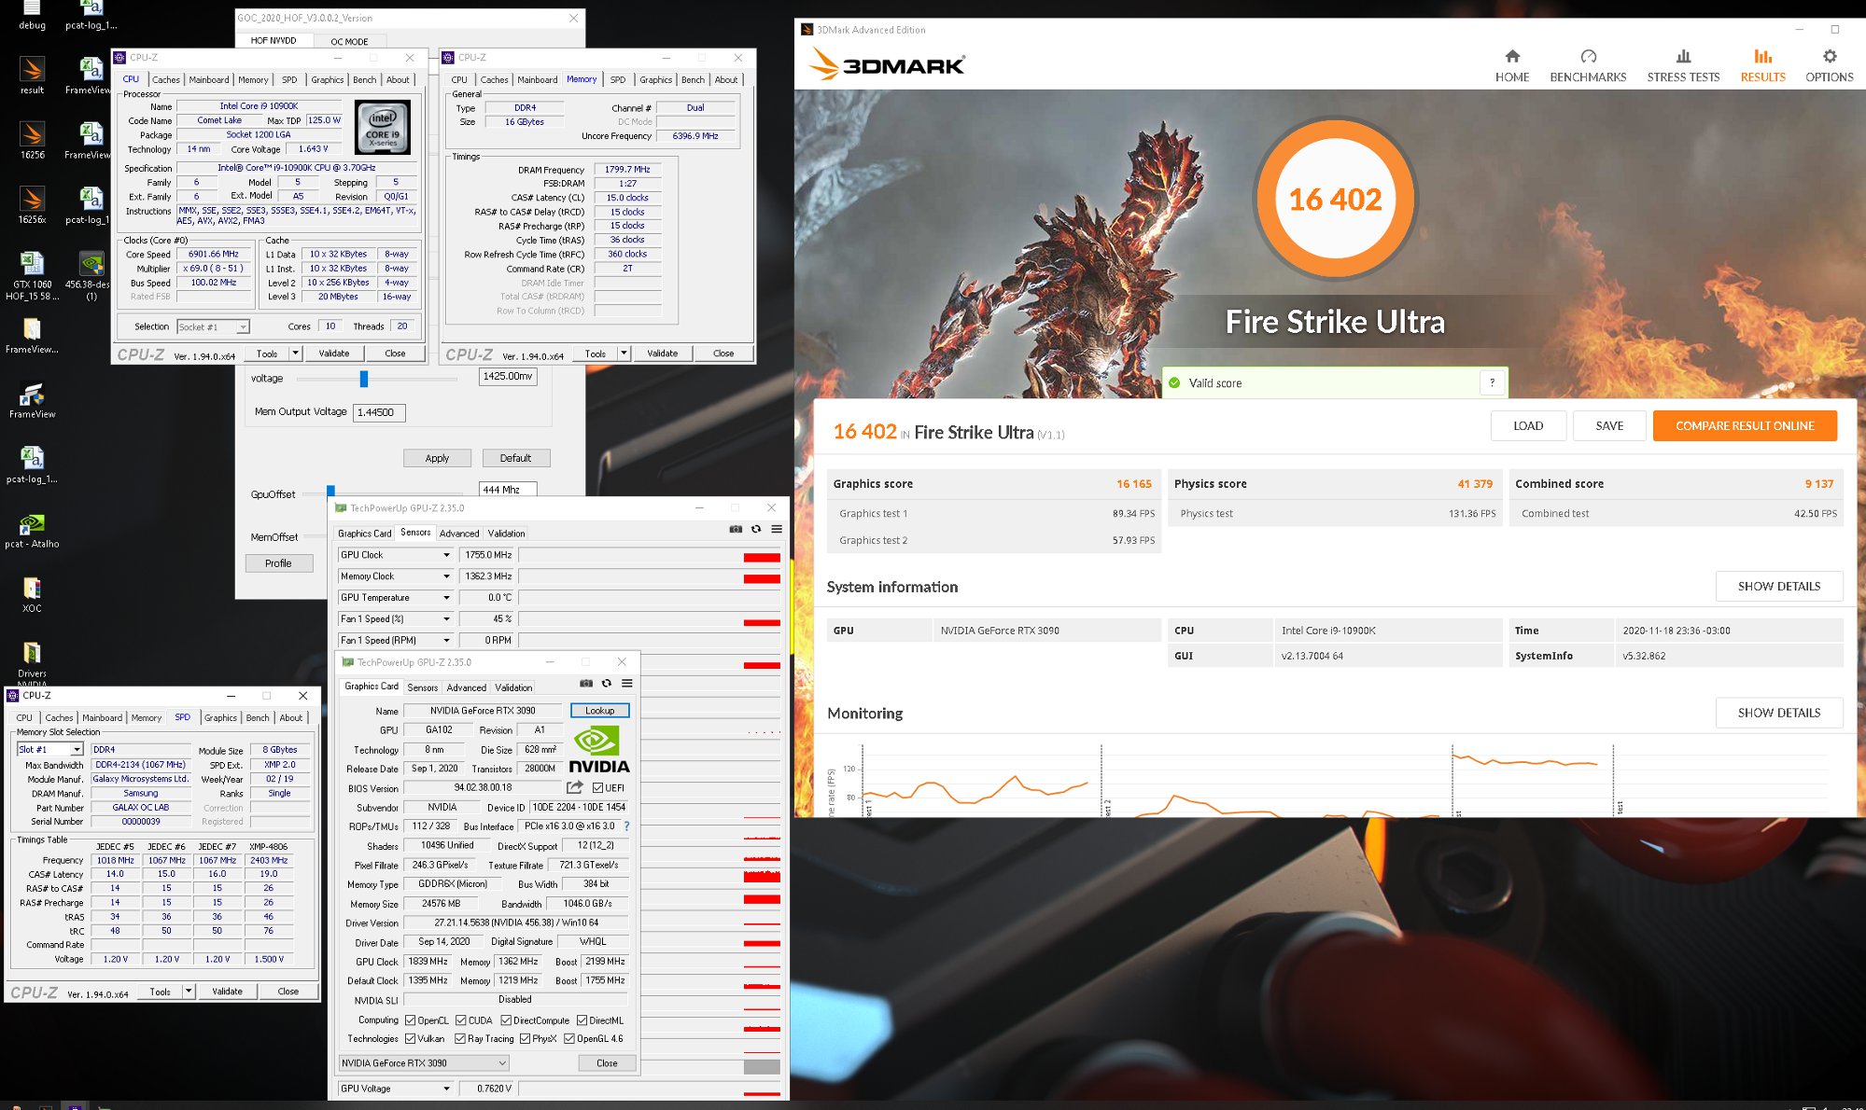Open the 'pcat - Atalho' shortcut icon
Screen dimensions: 1866x1110
(x=32, y=529)
